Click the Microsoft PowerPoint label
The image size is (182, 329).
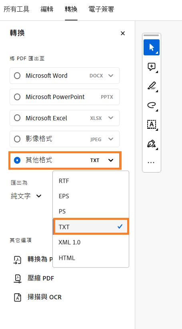(x=55, y=97)
